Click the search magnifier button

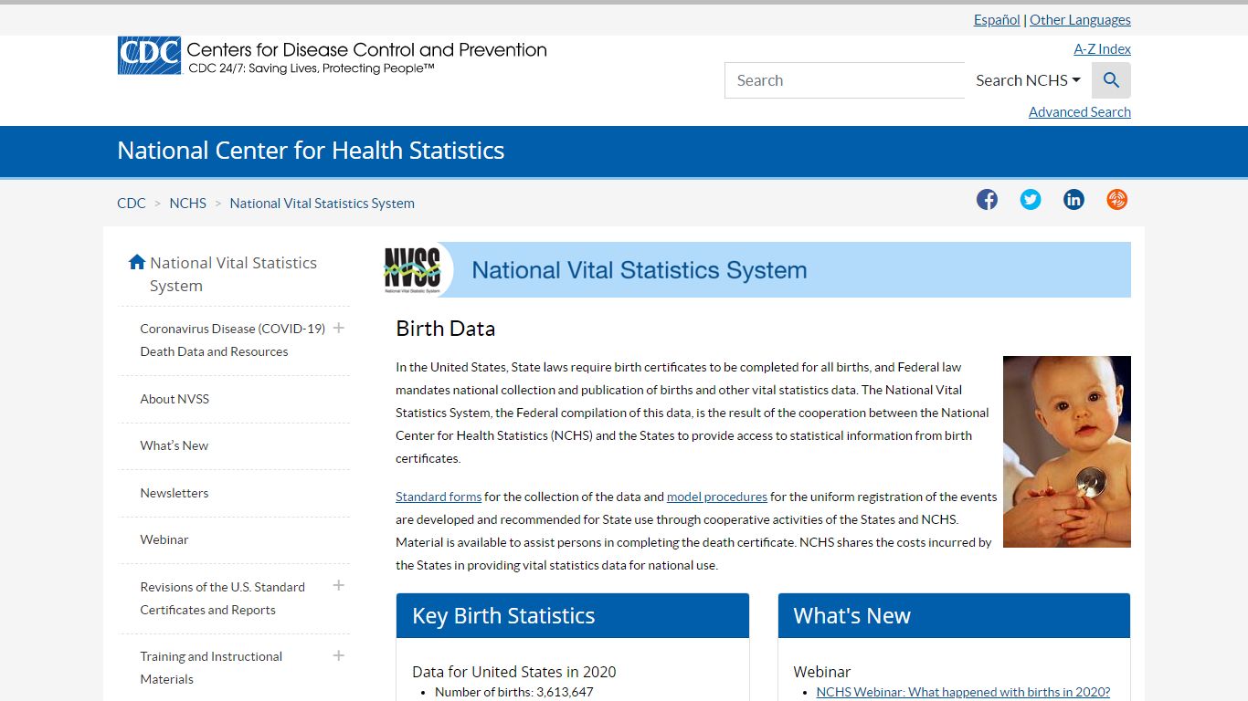pyautogui.click(x=1111, y=80)
